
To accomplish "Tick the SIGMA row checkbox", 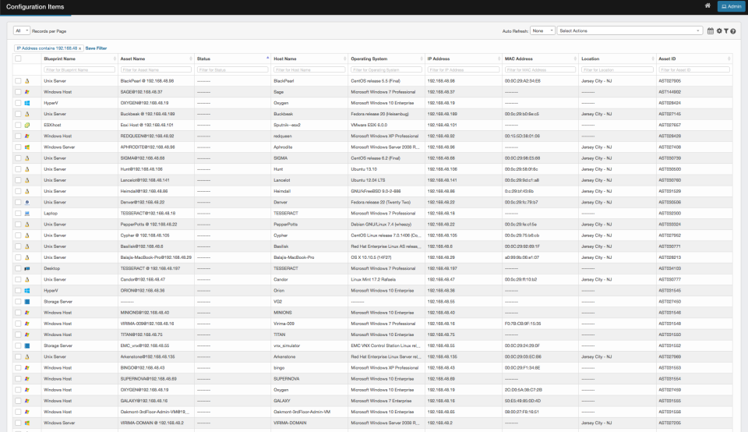I will pyautogui.click(x=18, y=158).
